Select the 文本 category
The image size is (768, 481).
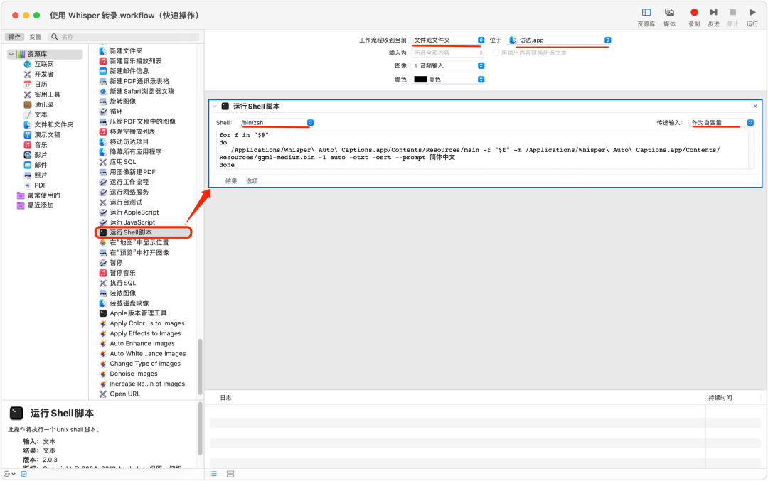41,114
